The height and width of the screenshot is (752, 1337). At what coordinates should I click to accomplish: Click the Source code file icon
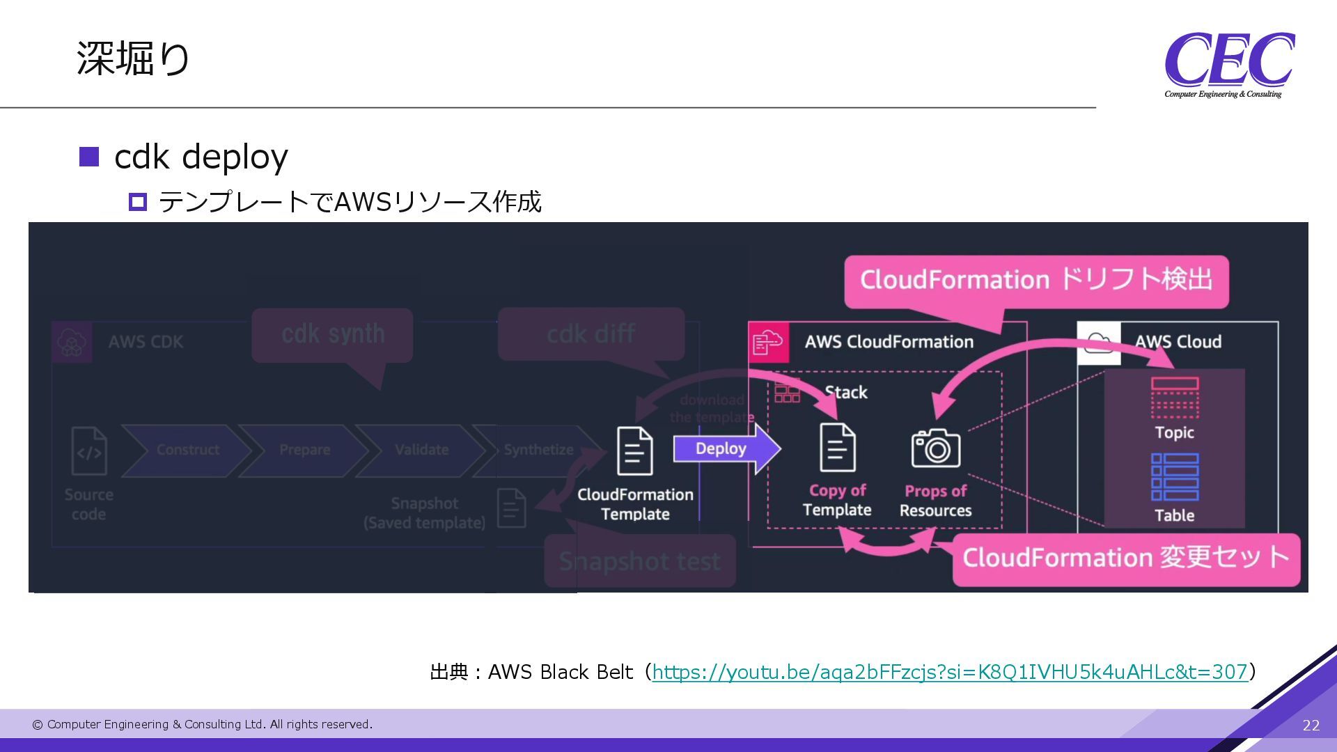pos(89,451)
